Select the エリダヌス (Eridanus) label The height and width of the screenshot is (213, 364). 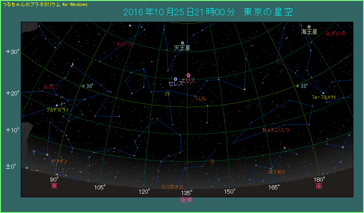tap(172, 187)
